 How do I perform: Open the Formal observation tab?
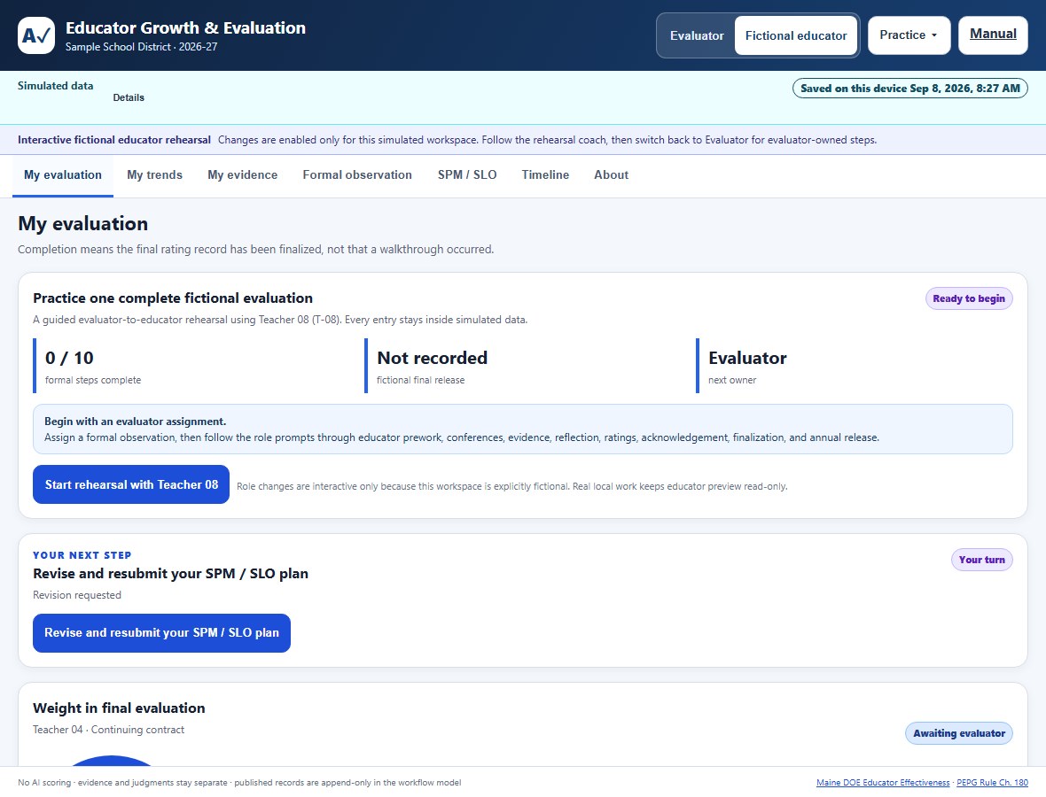(357, 175)
